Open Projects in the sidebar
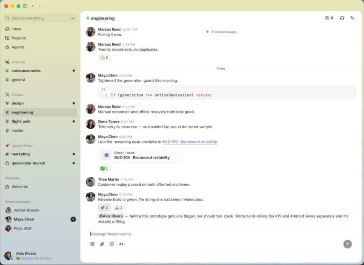 point(40,38)
